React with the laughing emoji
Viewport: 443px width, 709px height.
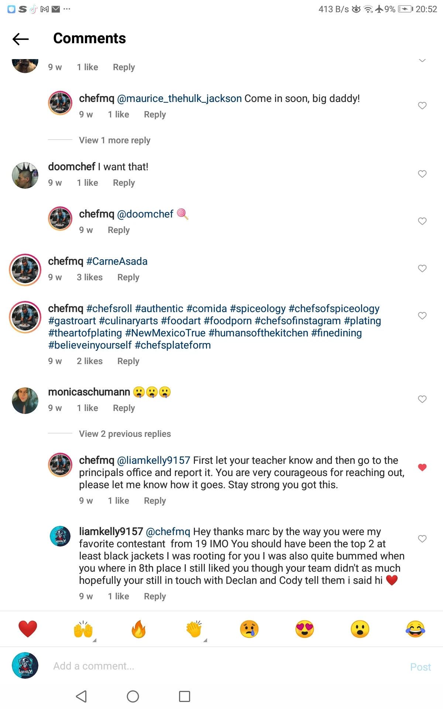coord(414,629)
